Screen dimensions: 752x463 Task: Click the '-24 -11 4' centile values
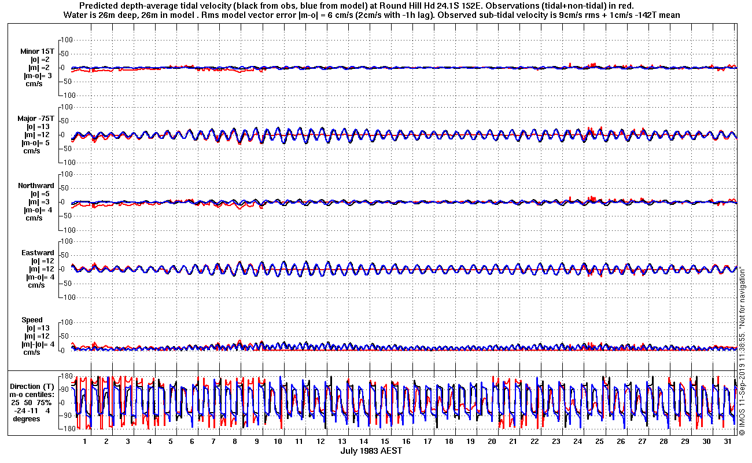(31, 411)
